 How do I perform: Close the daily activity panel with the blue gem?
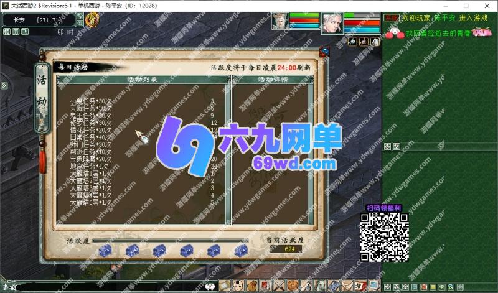click(324, 52)
